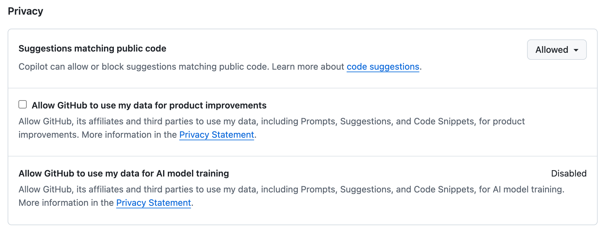Click the word Allowed in the dropdown button
Image resolution: width=604 pixels, height=229 pixels.
click(552, 50)
